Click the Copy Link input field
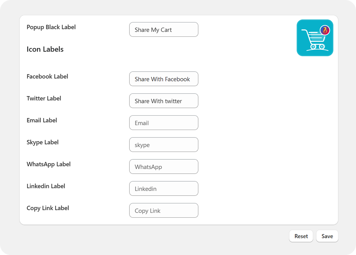This screenshot has height=255, width=356. point(163,210)
